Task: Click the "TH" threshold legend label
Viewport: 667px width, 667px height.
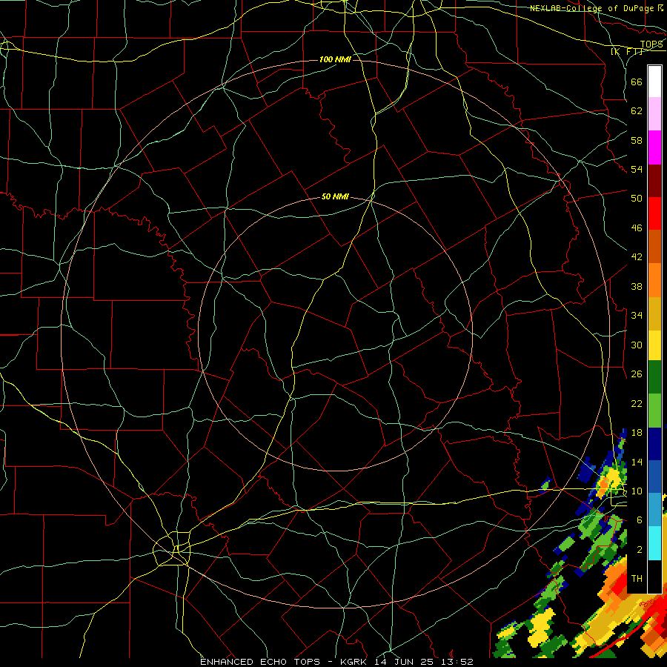Action: 637,579
